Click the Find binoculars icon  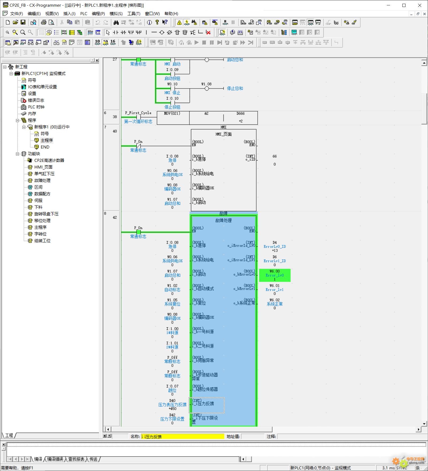tap(116, 22)
